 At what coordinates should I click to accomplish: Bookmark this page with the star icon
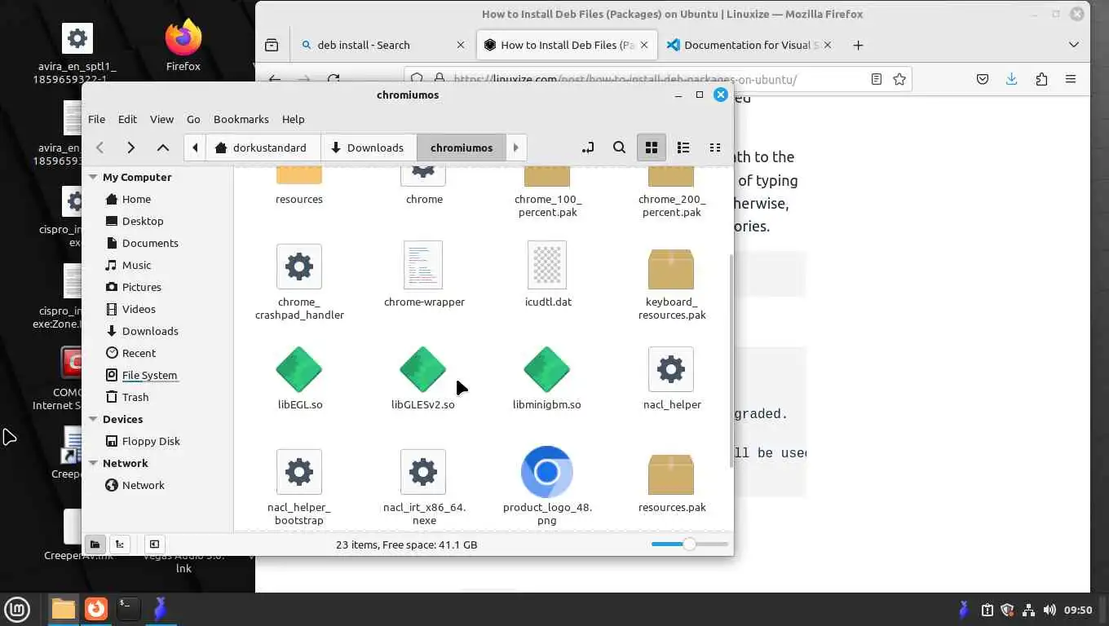(899, 79)
